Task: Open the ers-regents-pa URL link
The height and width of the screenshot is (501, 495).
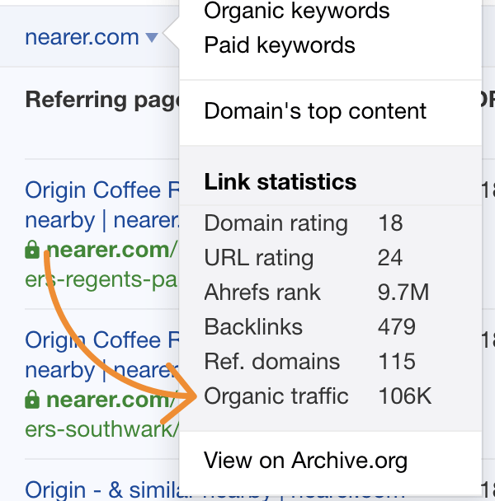Action: tap(101, 280)
